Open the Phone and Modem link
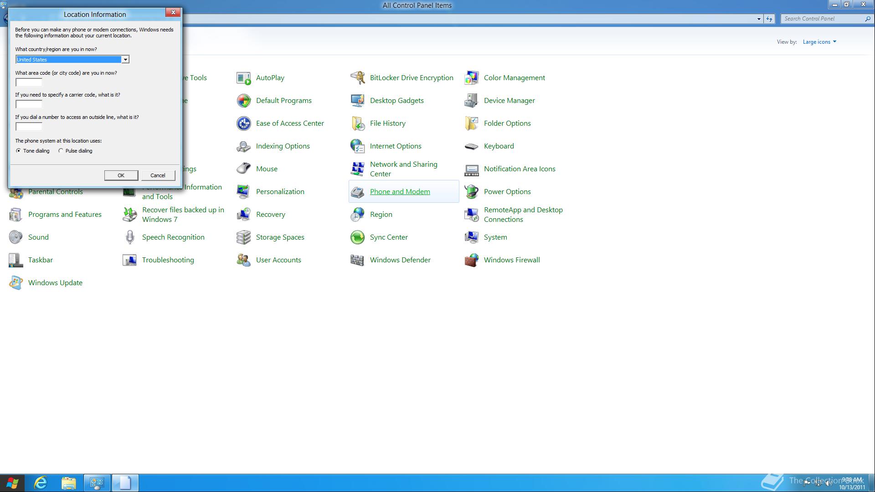875x492 pixels. coord(400,192)
